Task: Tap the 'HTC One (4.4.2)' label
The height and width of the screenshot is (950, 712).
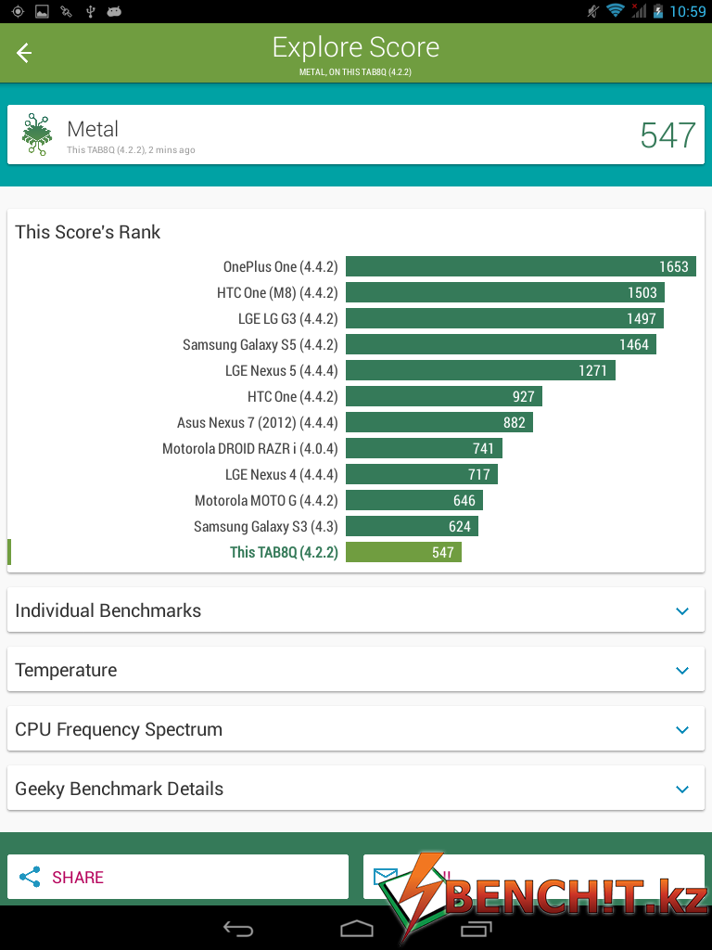Action: [x=292, y=397]
